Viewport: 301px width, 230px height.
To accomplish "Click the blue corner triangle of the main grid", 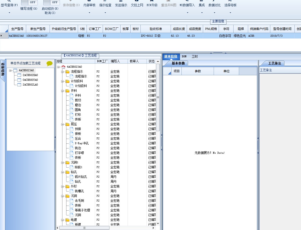I will tap(6, 31).
